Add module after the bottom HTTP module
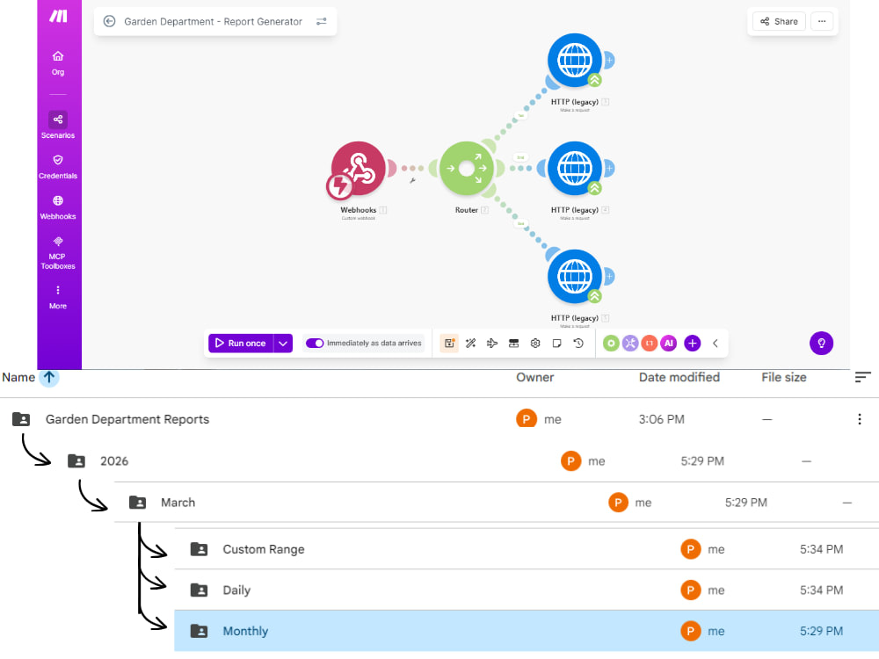Image resolution: width=879 pixels, height=659 pixels. [x=609, y=276]
